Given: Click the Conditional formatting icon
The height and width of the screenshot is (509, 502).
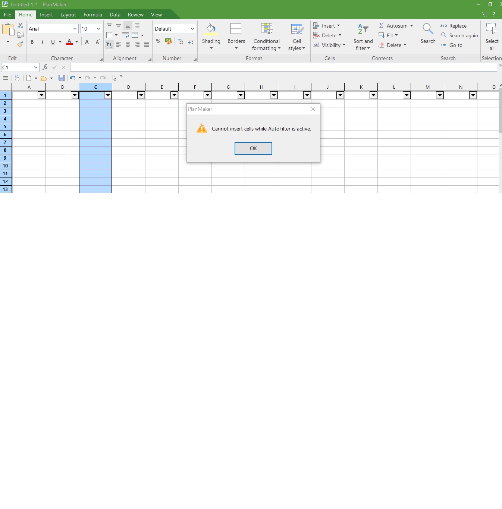Looking at the screenshot, I should (x=266, y=29).
